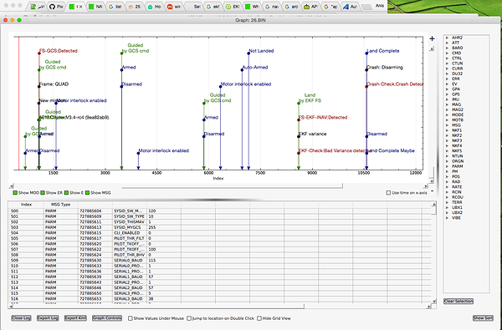Click graph scroll-right arrow icon
Image resolution: width=502 pixels, height=330 pixels.
[426, 186]
